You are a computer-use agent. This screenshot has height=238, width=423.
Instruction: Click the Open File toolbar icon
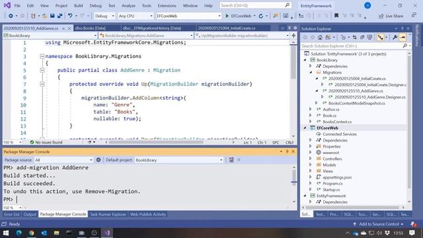point(45,16)
